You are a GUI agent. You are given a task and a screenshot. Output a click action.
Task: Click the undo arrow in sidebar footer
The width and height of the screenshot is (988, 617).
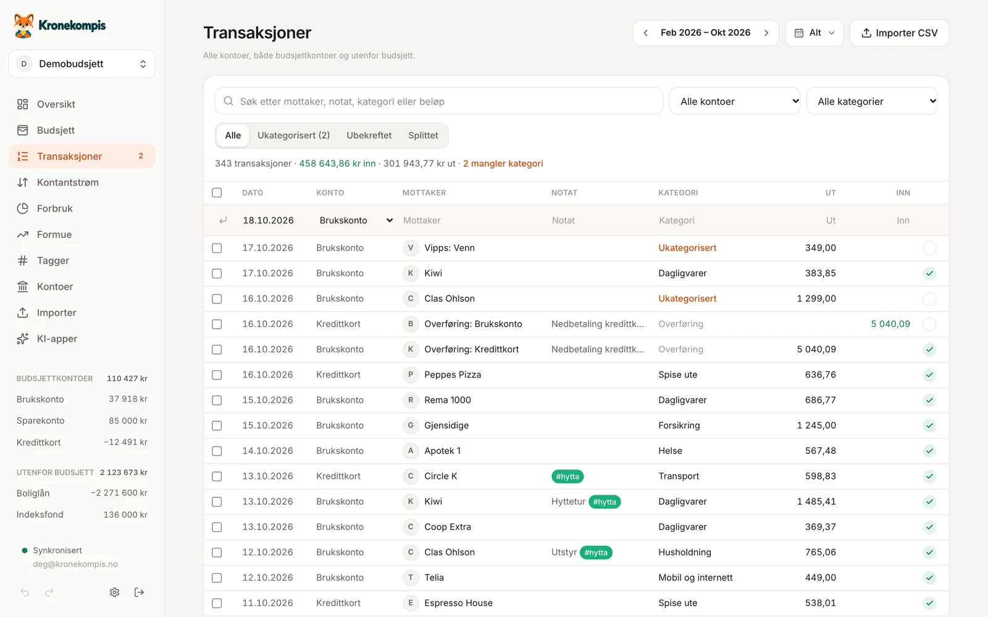pyautogui.click(x=25, y=592)
